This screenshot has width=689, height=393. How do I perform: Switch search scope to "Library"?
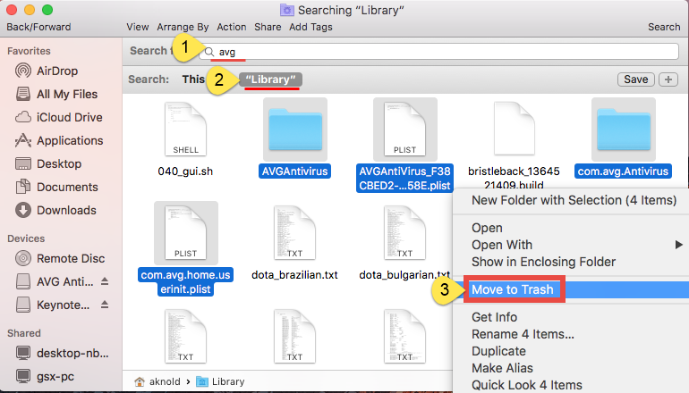point(271,79)
